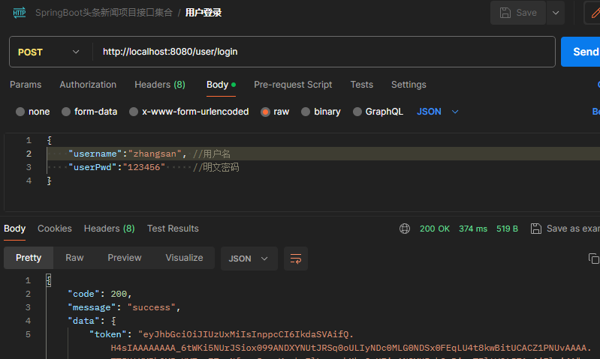Image resolution: width=600 pixels, height=359 pixels.
Task: Click the Send button
Action: 582,52
